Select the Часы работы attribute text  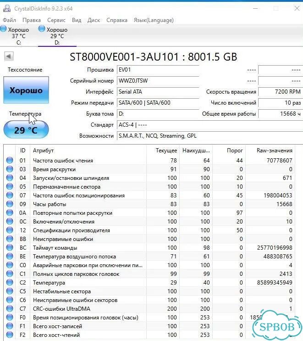pyautogui.click(x=50, y=204)
